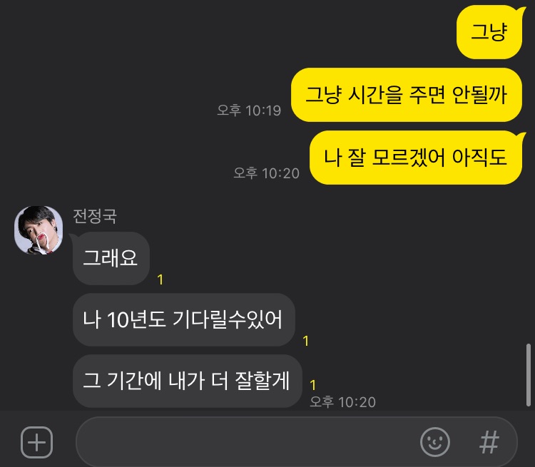Open 전정국's profile picture
Viewport: 535px width, 467px height.
(39, 230)
